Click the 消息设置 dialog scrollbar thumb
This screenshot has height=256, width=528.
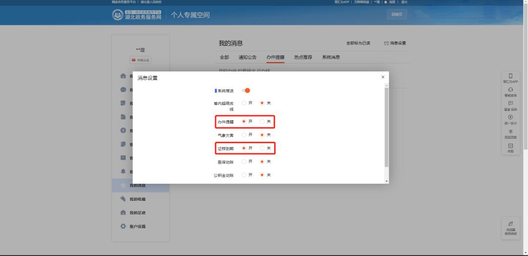point(387,127)
